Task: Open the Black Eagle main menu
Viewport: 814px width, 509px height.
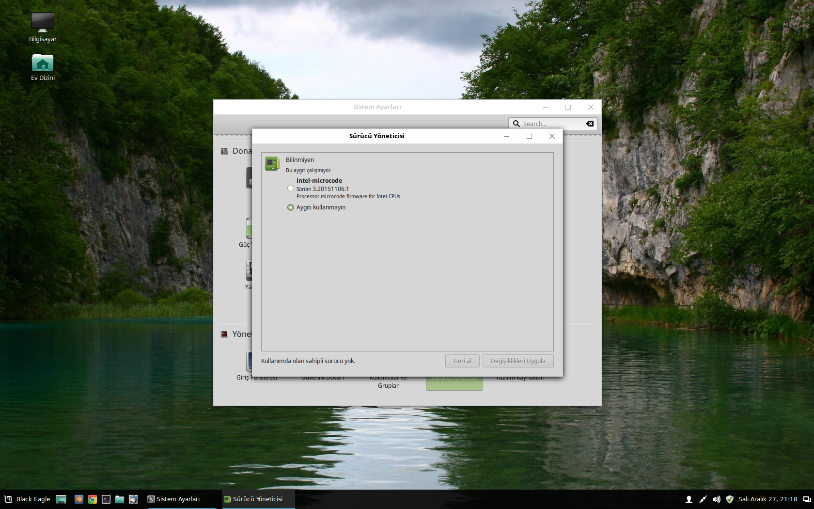Action: point(27,499)
